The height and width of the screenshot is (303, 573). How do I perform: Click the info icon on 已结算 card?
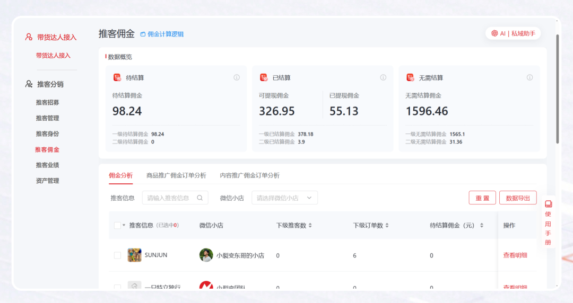383,77
